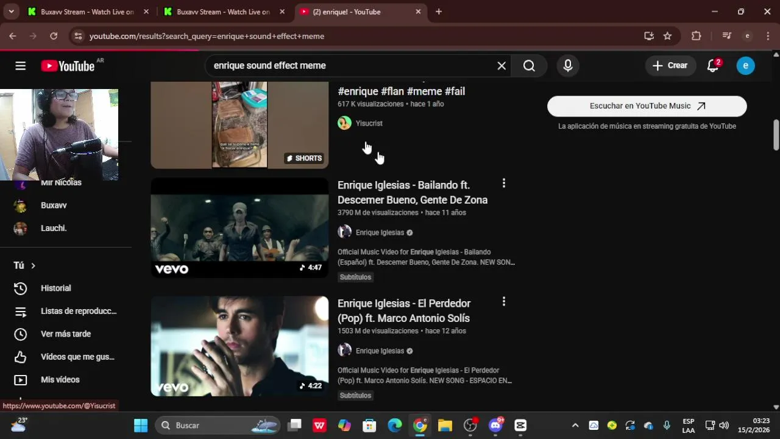Open Chrome profile button
The width and height of the screenshot is (780, 439).
pyautogui.click(x=747, y=36)
